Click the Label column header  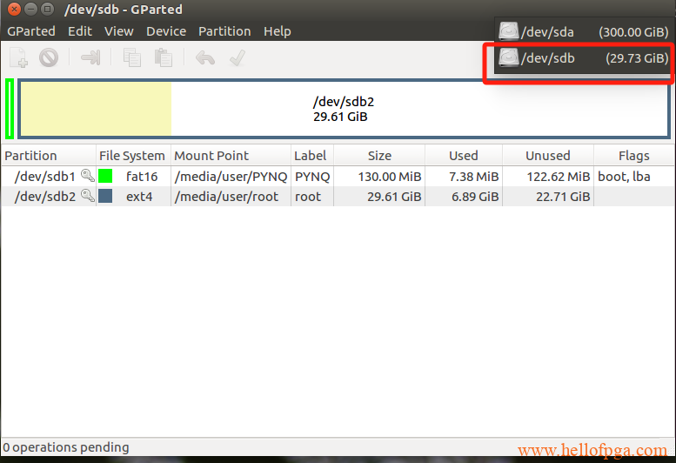tap(312, 155)
